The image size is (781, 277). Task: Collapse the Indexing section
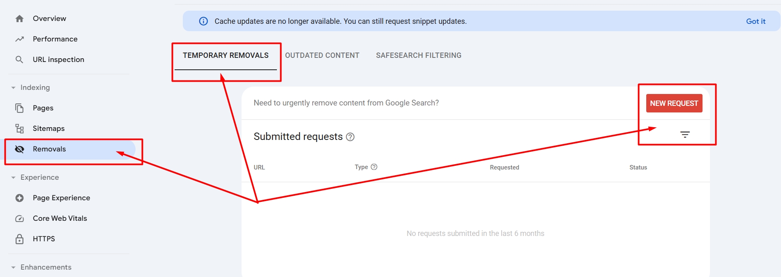click(13, 87)
